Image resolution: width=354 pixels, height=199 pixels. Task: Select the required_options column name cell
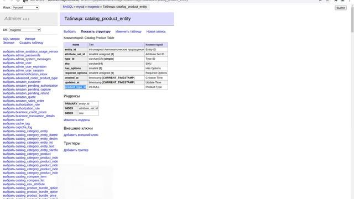76,73
